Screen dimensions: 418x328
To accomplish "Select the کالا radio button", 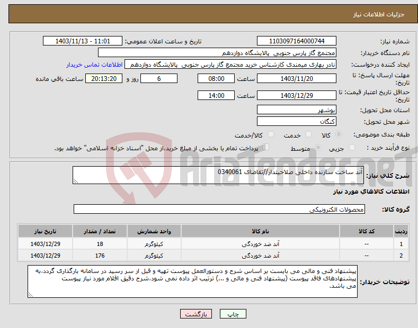I will (339, 134).
